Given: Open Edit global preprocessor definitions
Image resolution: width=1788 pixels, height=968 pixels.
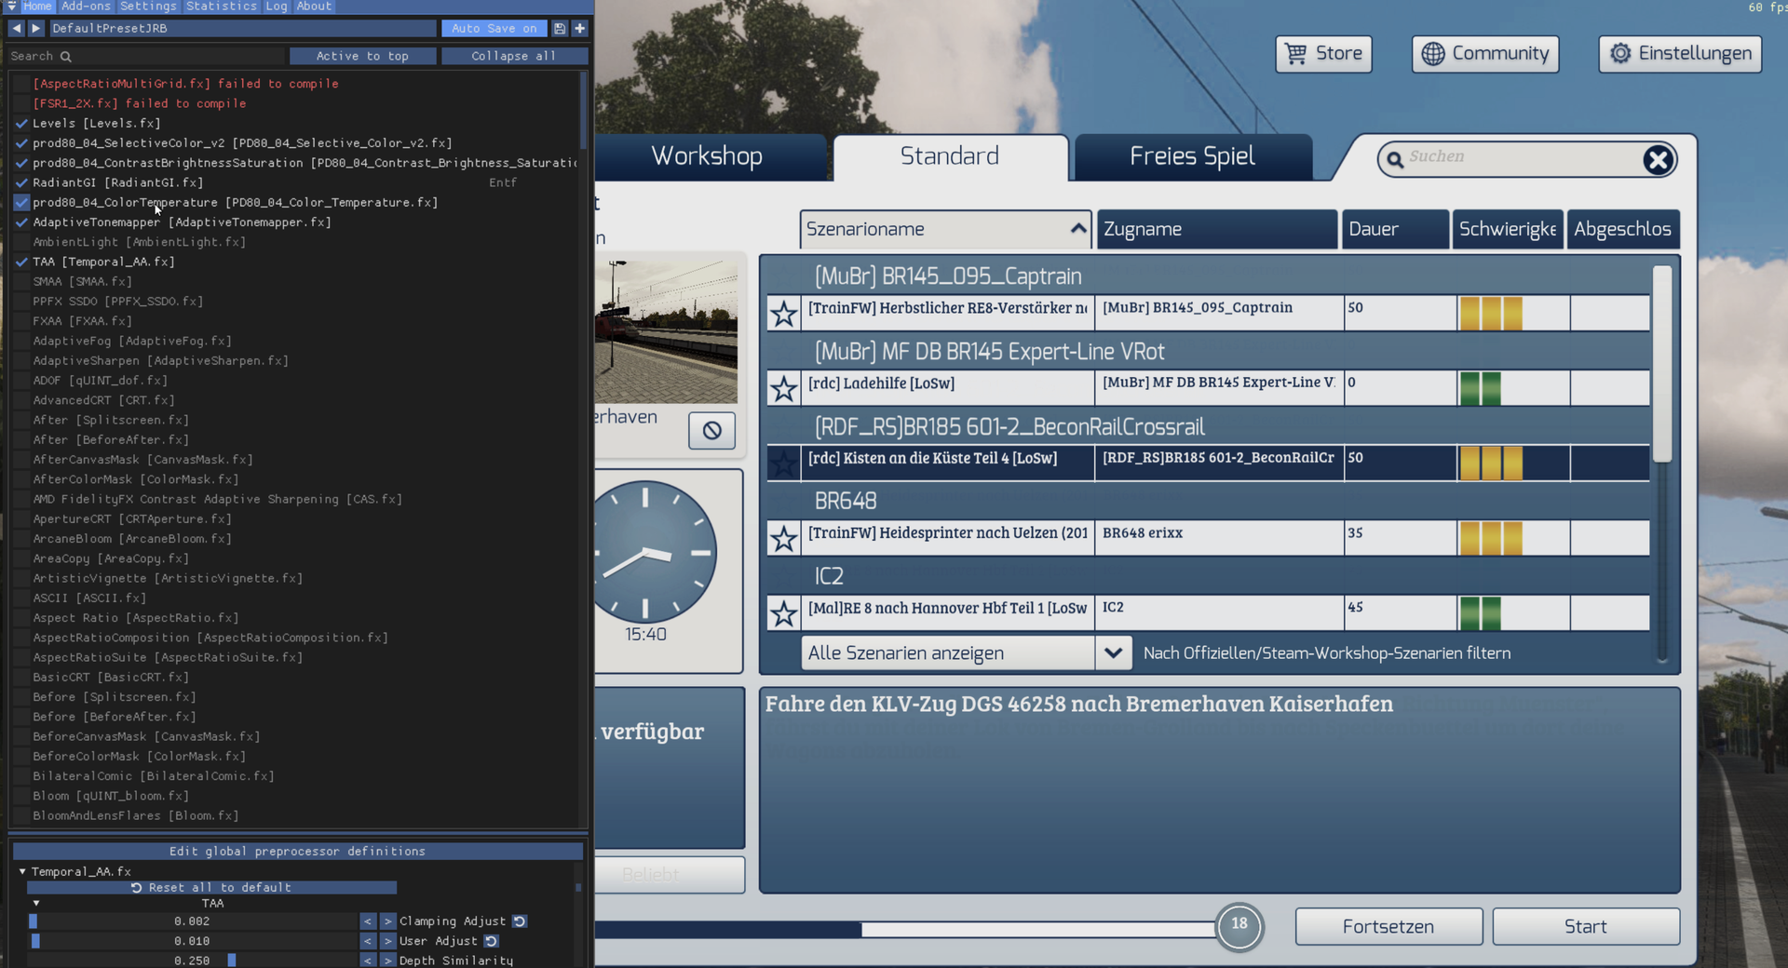Looking at the screenshot, I should click(297, 852).
